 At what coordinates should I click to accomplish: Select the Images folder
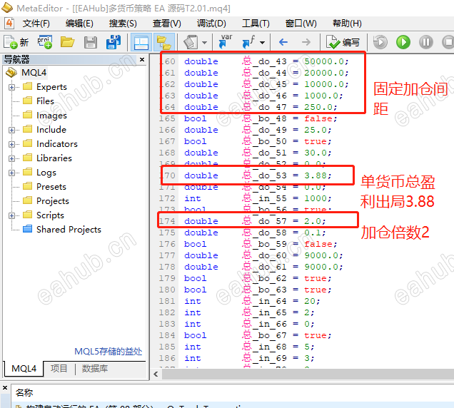(51, 116)
